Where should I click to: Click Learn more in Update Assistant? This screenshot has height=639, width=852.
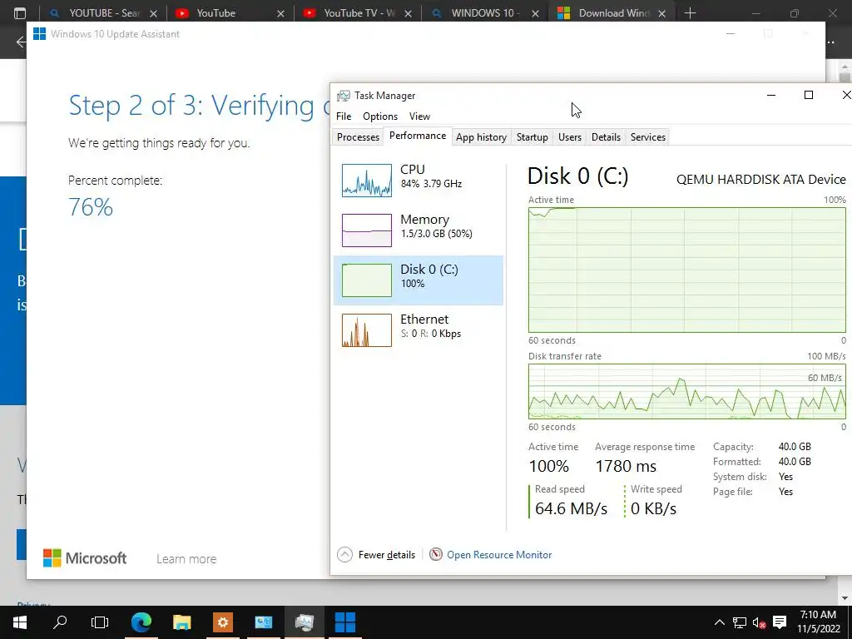[186, 558]
